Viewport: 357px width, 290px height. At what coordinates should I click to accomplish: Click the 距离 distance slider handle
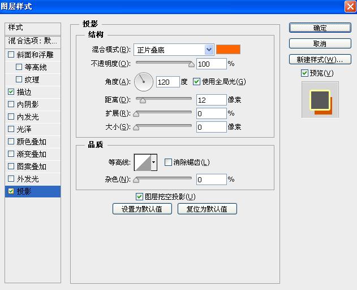point(143,100)
